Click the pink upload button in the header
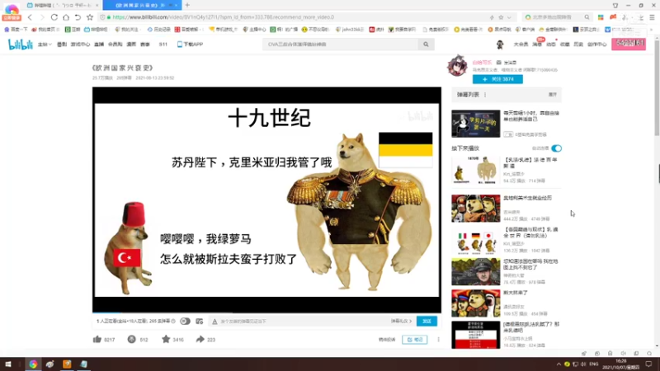Screen dimensions: 660x371 [x=629, y=44]
